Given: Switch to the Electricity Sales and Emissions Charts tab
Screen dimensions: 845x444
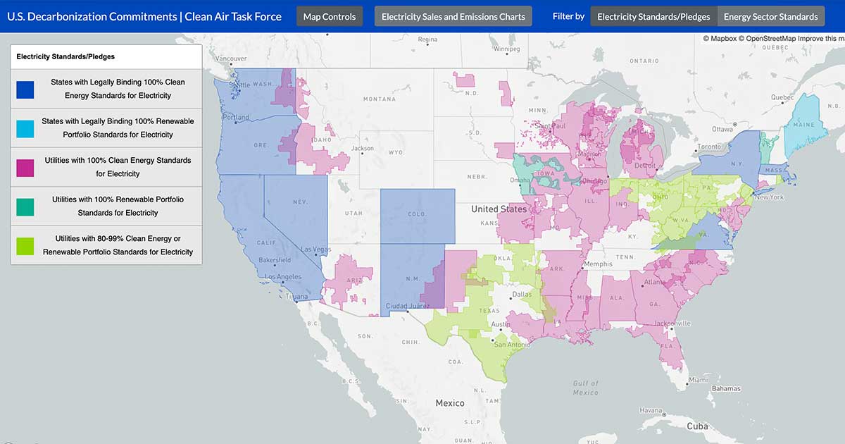Looking at the screenshot, I should [x=453, y=16].
